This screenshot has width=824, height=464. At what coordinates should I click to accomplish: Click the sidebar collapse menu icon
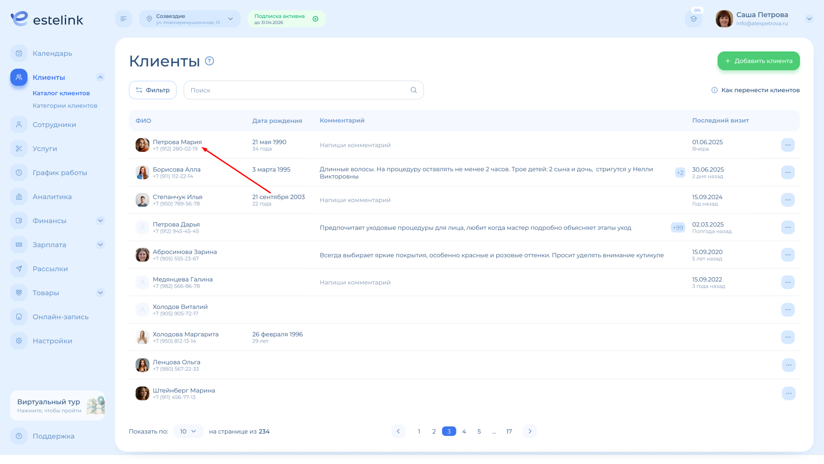(123, 19)
